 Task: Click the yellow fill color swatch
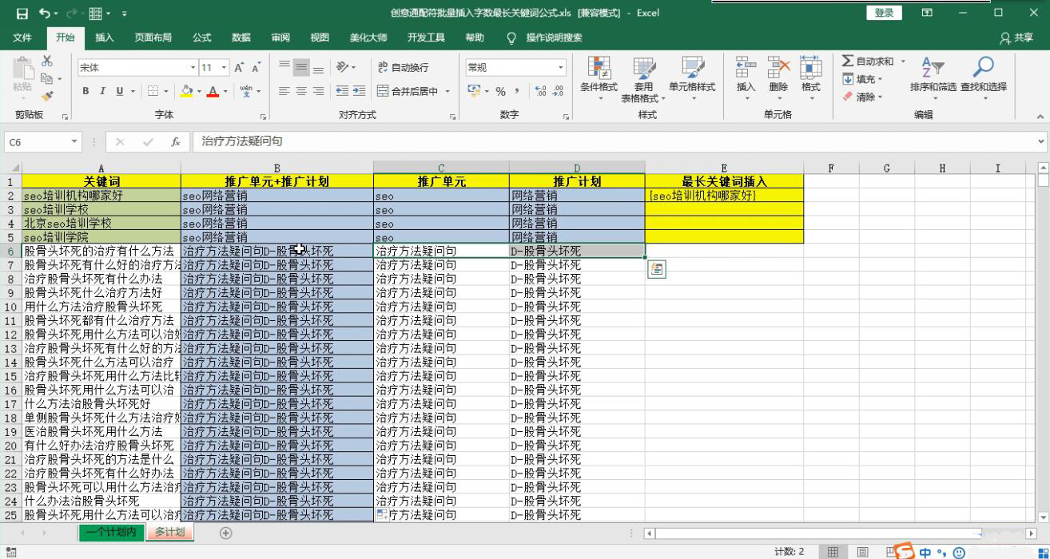(x=187, y=91)
